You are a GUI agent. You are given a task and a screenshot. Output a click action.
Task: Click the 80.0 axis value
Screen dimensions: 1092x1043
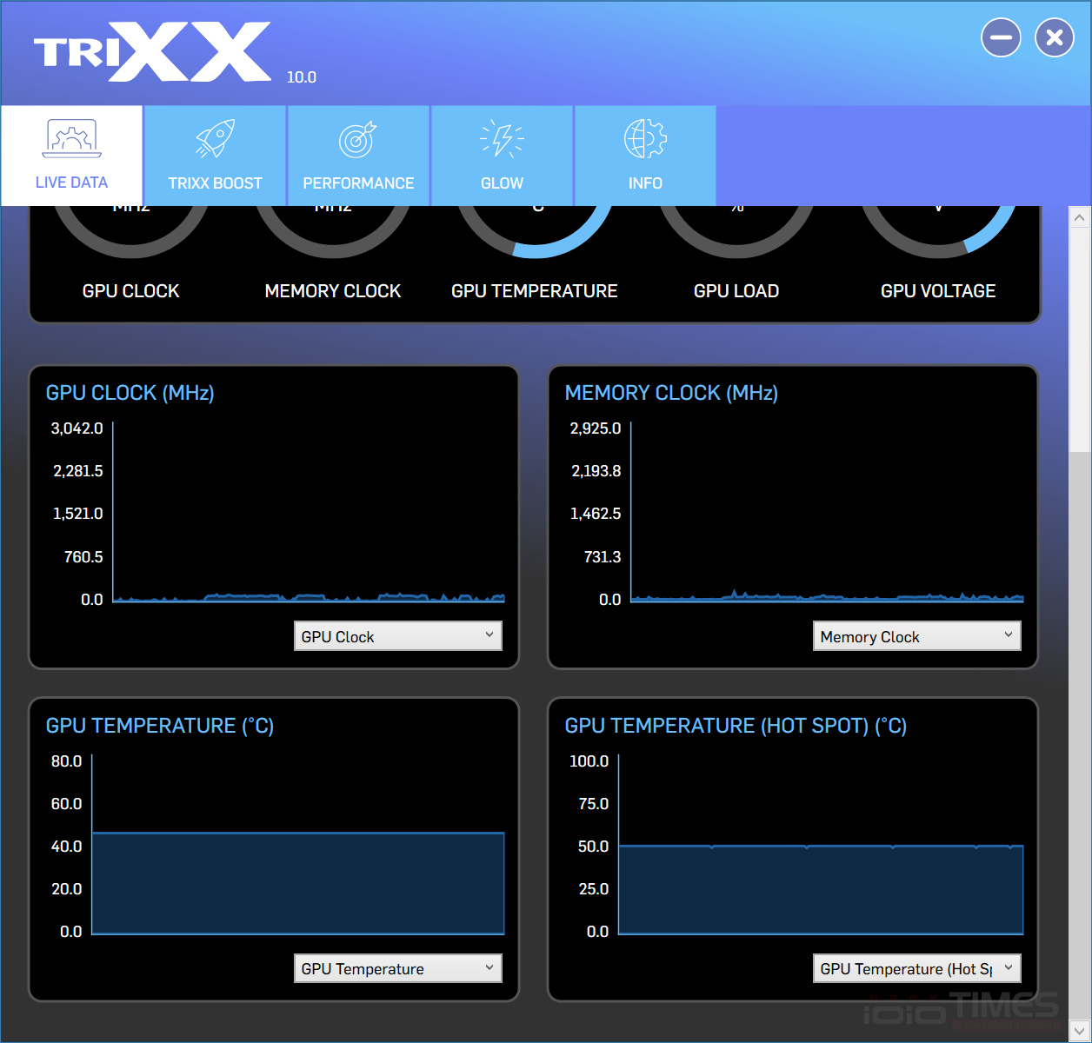(67, 761)
